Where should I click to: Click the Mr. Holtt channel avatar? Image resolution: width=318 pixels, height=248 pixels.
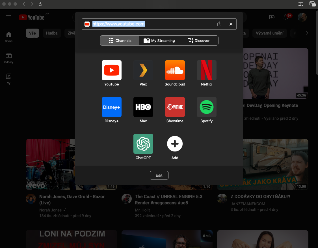pos(127,199)
